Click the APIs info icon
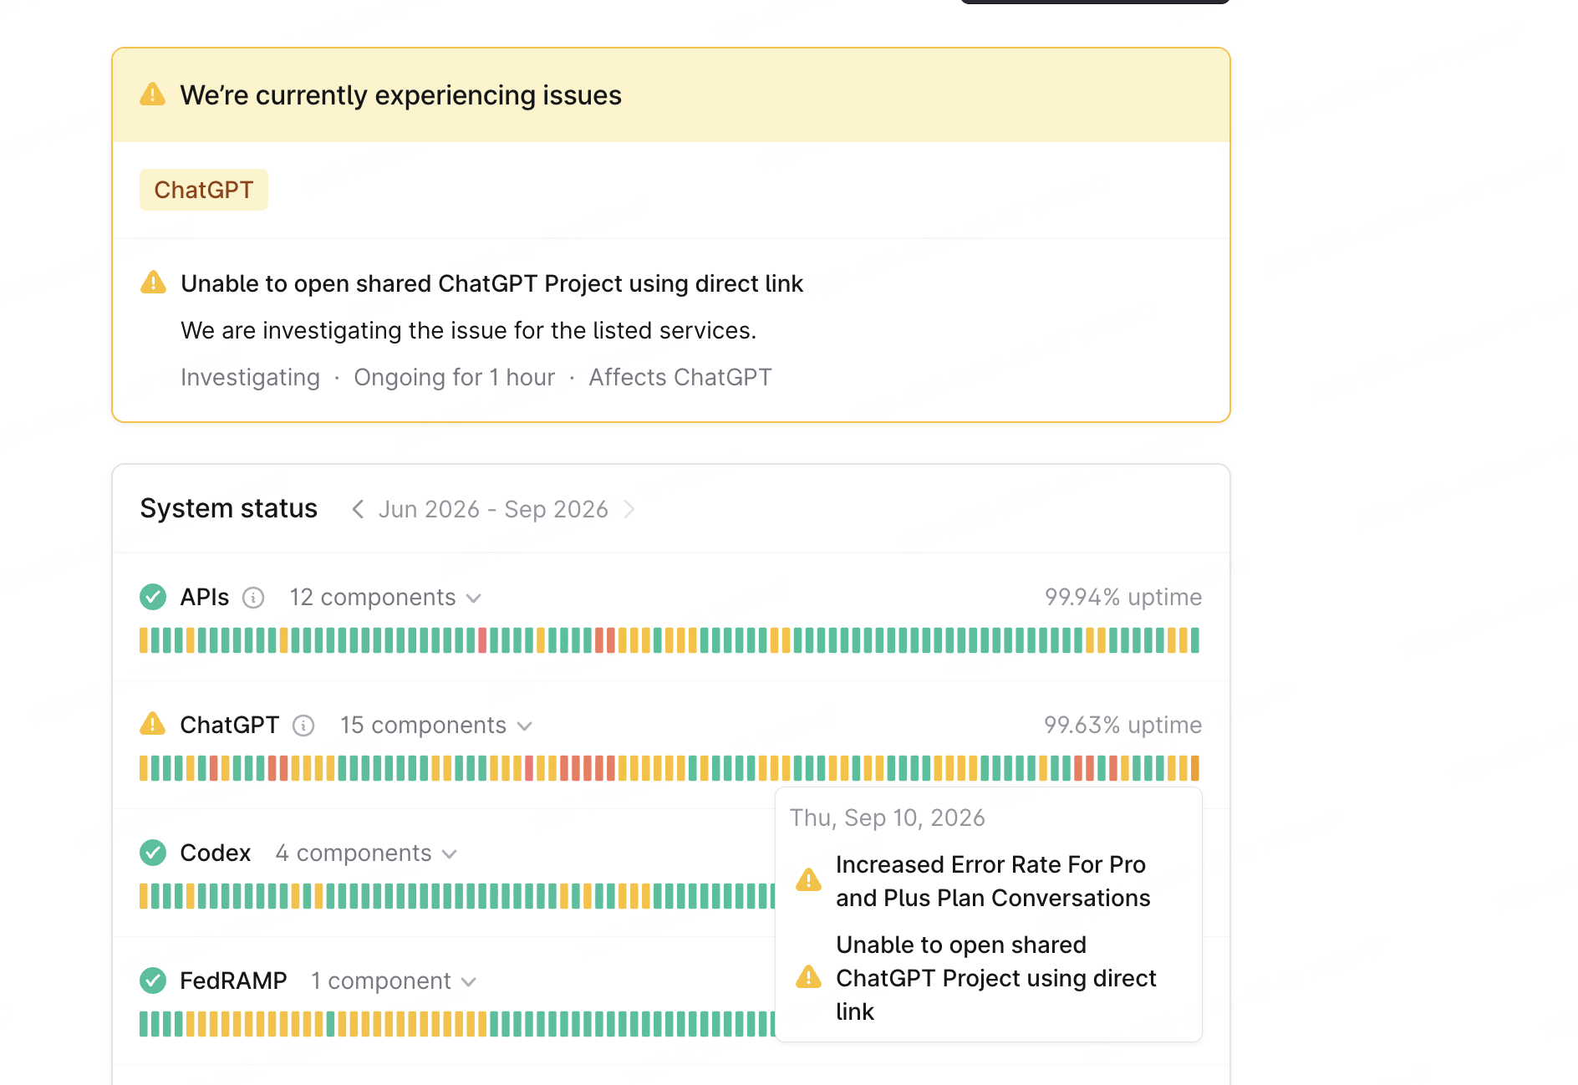The width and height of the screenshot is (1578, 1085). coord(253,598)
